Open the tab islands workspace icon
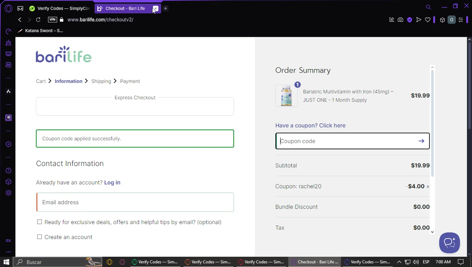 20,9
